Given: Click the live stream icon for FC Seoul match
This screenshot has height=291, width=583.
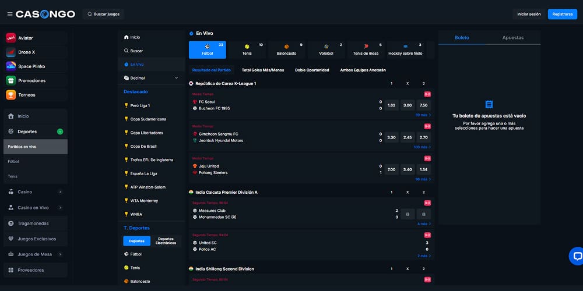Looking at the screenshot, I should click(x=427, y=94).
